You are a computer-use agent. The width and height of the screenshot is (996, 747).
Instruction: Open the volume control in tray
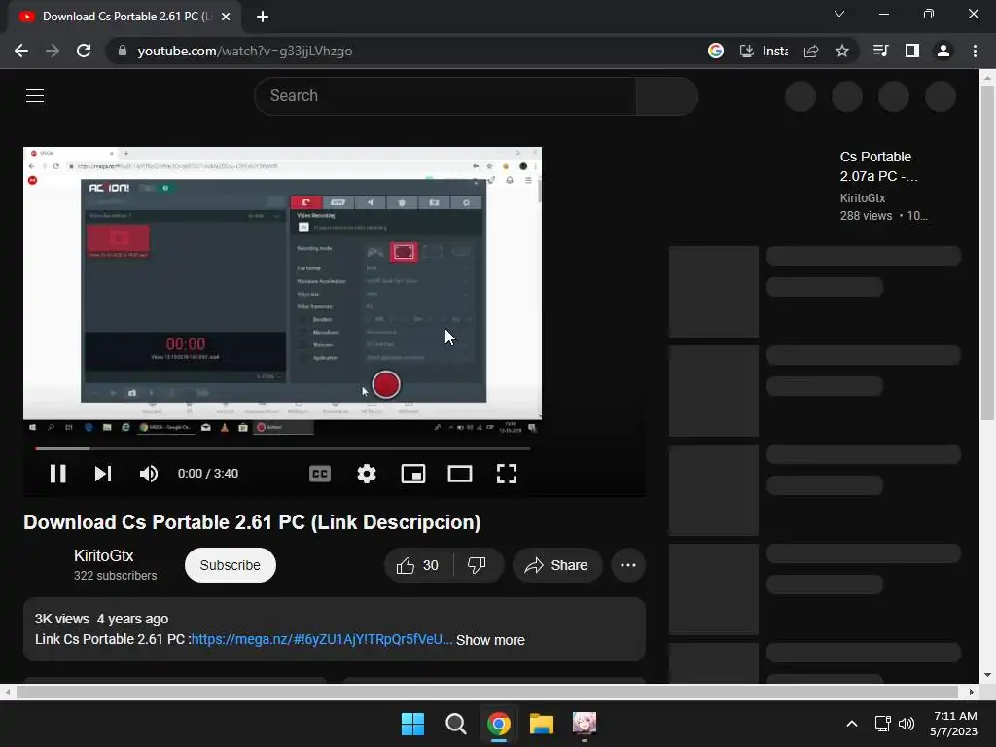coord(907,724)
